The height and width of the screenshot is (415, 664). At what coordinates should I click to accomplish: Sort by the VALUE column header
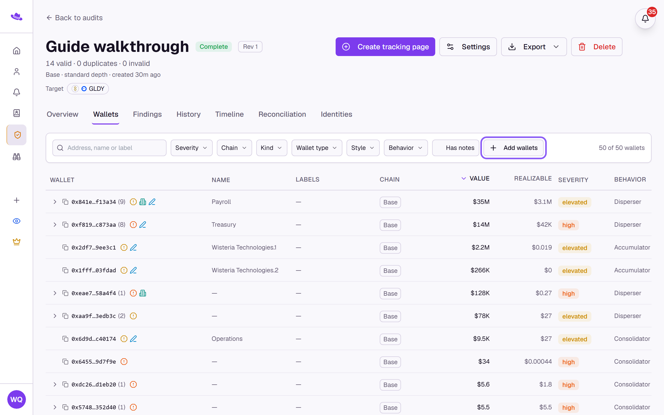[x=475, y=178]
